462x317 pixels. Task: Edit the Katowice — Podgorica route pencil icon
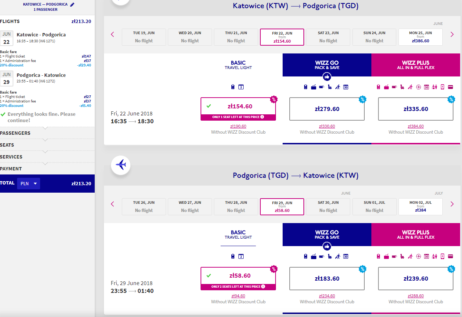point(72,4)
